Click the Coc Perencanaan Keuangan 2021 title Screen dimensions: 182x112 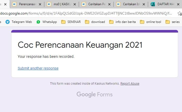point(80,45)
